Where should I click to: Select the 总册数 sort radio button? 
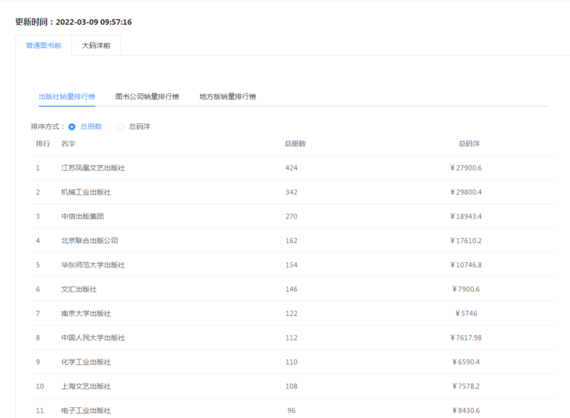tap(72, 127)
